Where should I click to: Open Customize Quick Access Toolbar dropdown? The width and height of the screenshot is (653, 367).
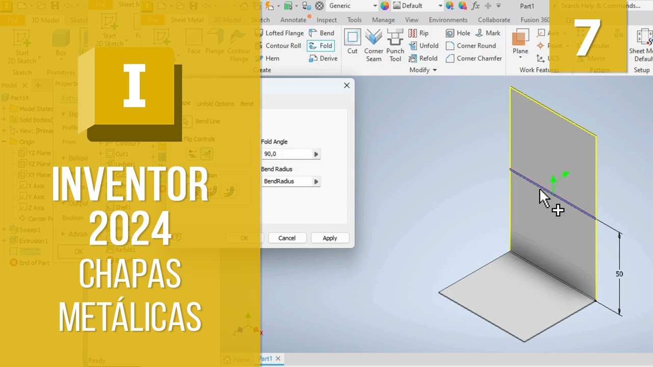(498, 6)
